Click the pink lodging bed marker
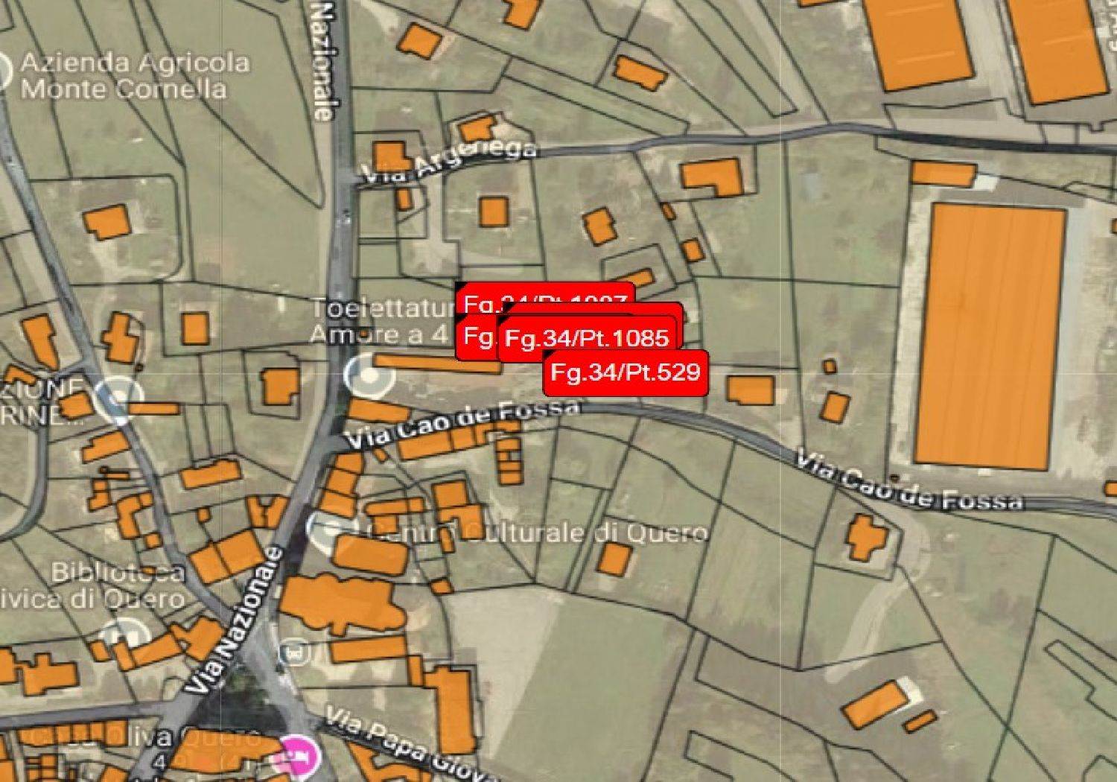Image resolution: width=1117 pixels, height=782 pixels. coord(296,757)
